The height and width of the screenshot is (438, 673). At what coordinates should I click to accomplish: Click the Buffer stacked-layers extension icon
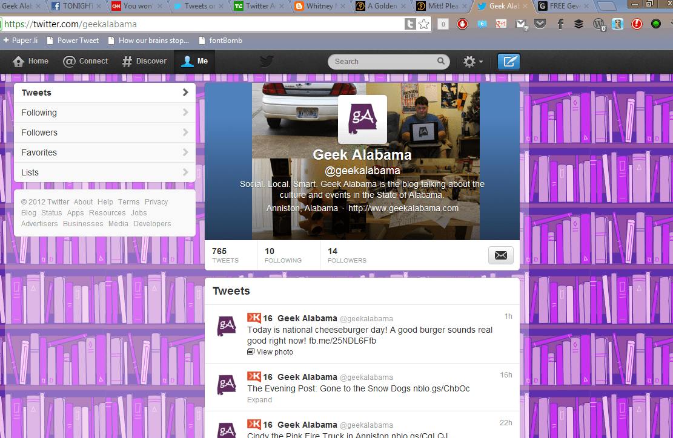coord(579,24)
